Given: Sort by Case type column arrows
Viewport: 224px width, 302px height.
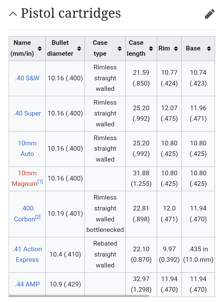Looking at the screenshot, I should tap(119, 49).
